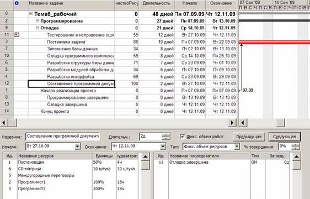
Task: Toggle the Фикс. объем работ checkbox
Action: 182,137
